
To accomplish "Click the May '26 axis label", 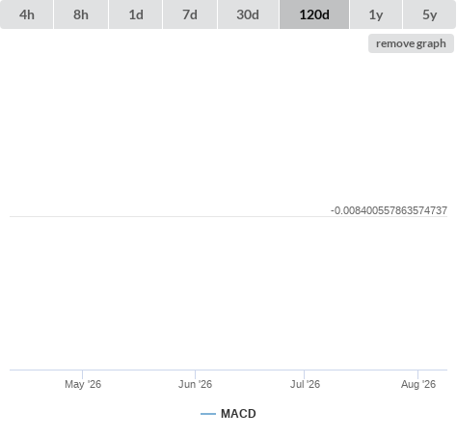I will 83,384.
